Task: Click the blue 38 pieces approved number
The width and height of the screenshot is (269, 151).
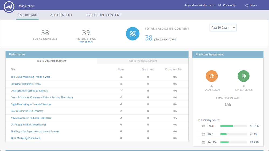Action: pyautogui.click(x=149, y=38)
